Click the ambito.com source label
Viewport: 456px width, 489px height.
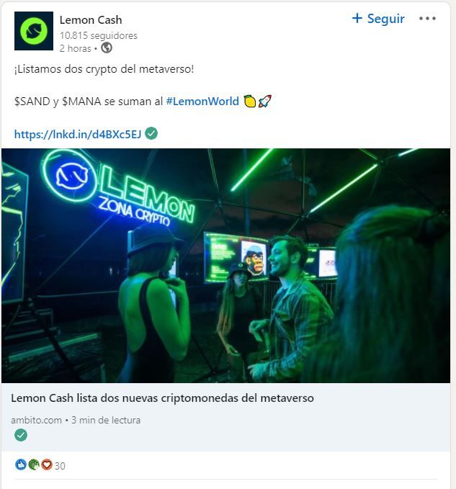(x=36, y=421)
